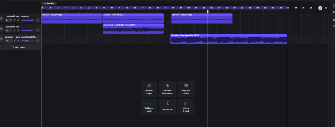Screen dimensions: 335x127
Task: Click pan knob of Meliodas - Piano Jungle track
Action: tap(38, 40)
